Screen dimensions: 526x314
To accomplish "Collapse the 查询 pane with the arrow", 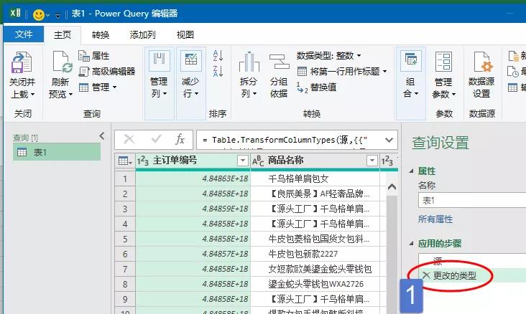I will pos(102,136).
